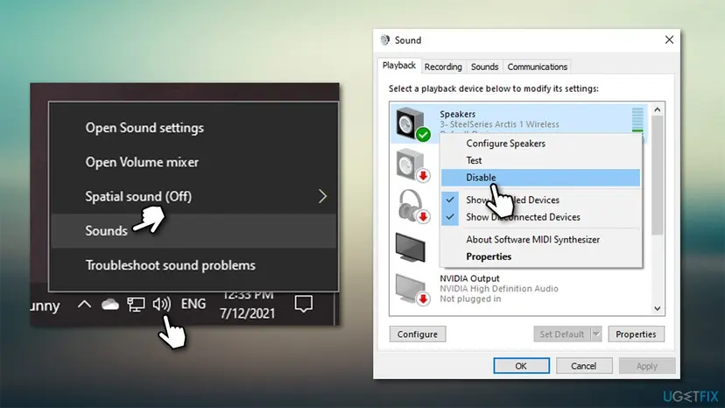Click the Set Default button

pos(562,334)
